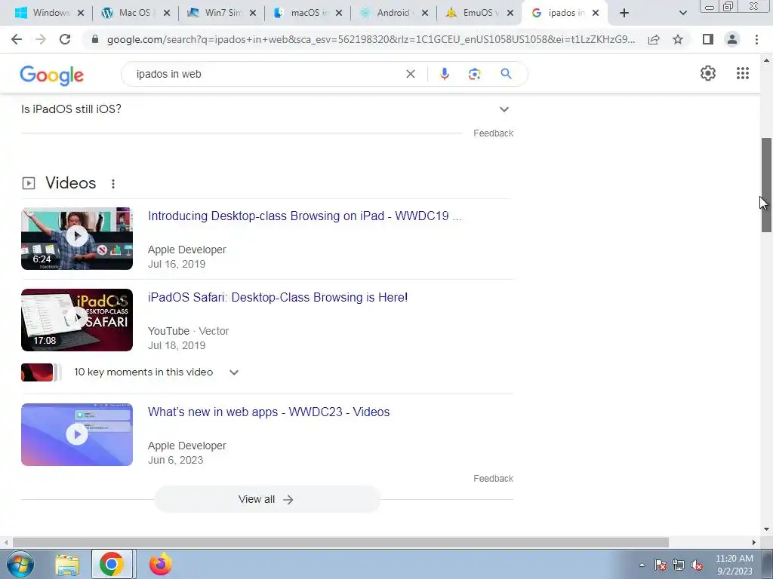Go to Google homepage via logo
The height and width of the screenshot is (579, 773).
click(x=52, y=75)
